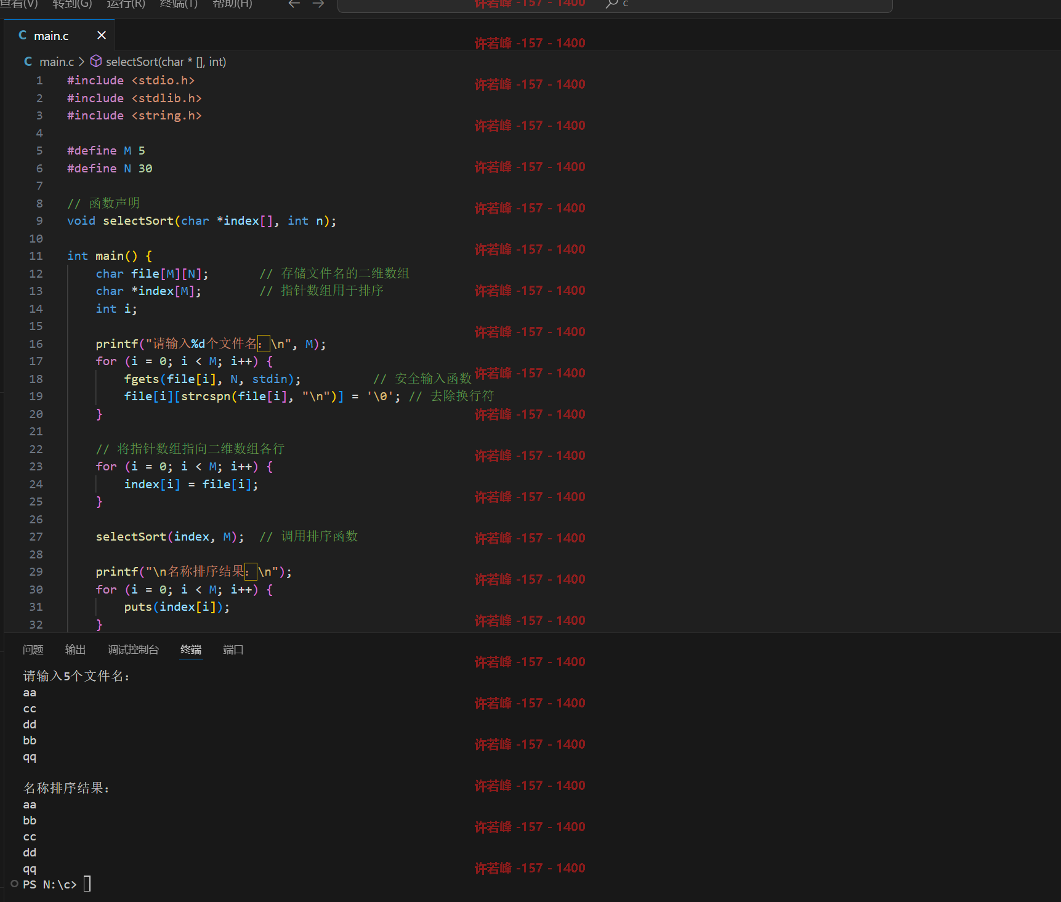1061x902 pixels.
Task: Open the 终端(T) menu
Action: point(179,4)
